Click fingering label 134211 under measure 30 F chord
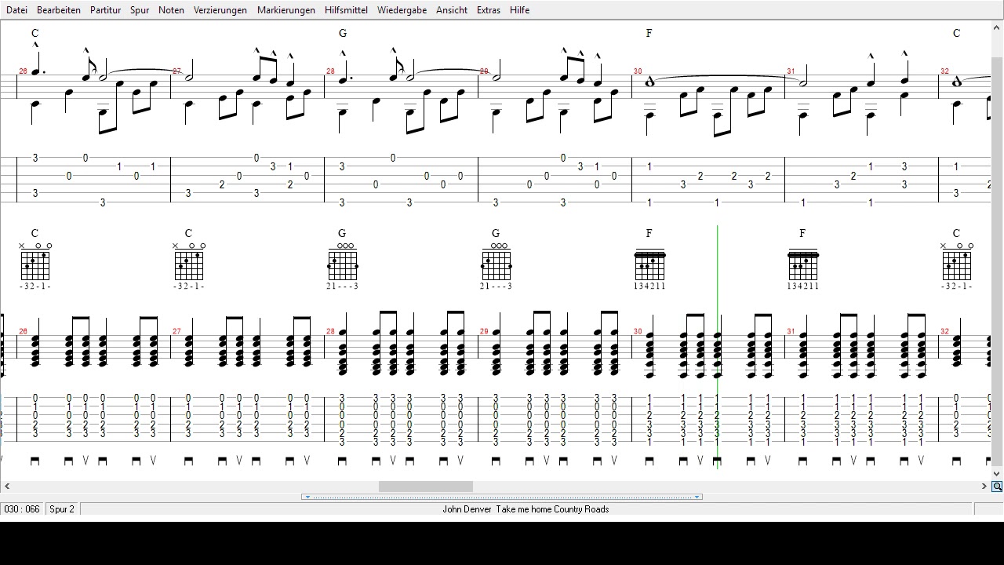This screenshot has width=1004, height=565. pyautogui.click(x=649, y=286)
